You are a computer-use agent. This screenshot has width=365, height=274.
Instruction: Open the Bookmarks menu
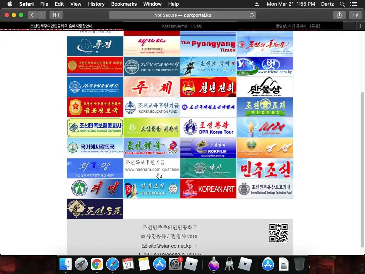pyautogui.click(x=124, y=4)
